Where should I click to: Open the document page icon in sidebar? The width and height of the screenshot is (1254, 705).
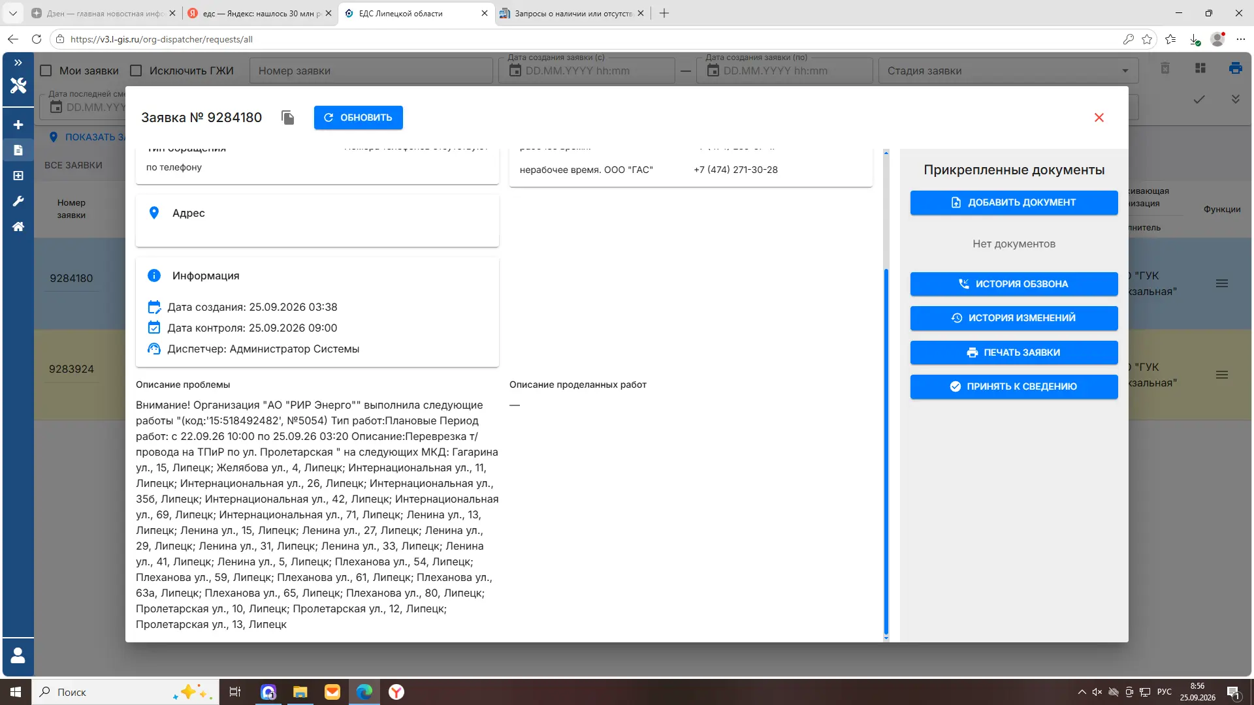(18, 150)
